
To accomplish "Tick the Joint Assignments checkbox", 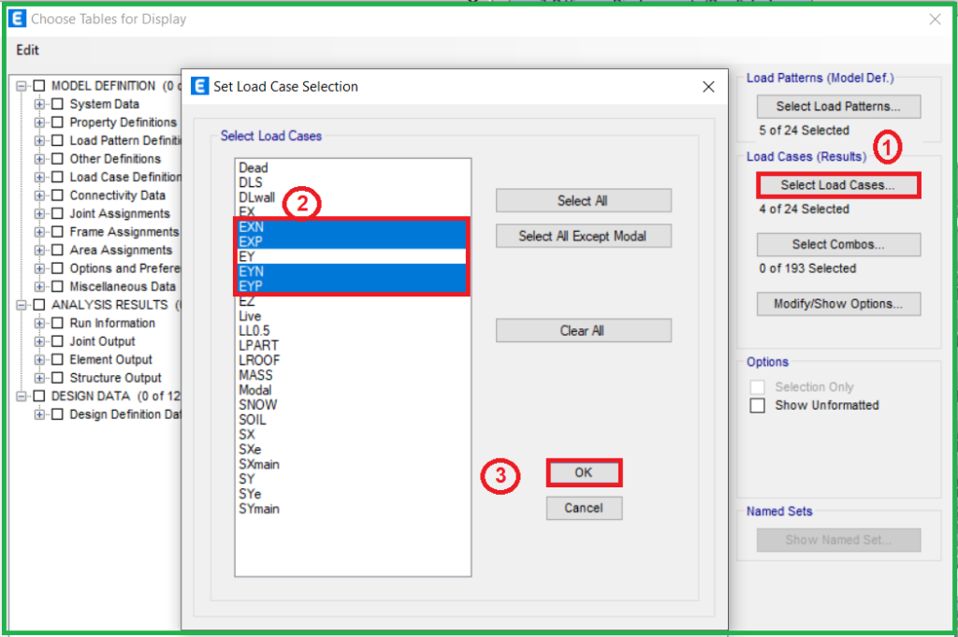I will click(x=57, y=214).
